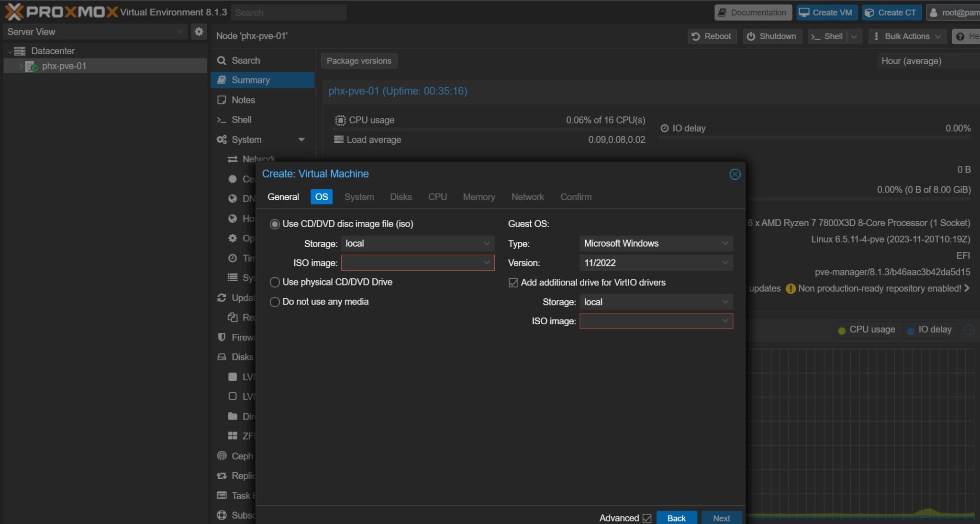This screenshot has height=524, width=980.
Task: Collapse the System section in the sidebar
Action: 302,139
